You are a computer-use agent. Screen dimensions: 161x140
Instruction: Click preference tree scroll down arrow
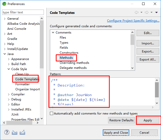42,118
